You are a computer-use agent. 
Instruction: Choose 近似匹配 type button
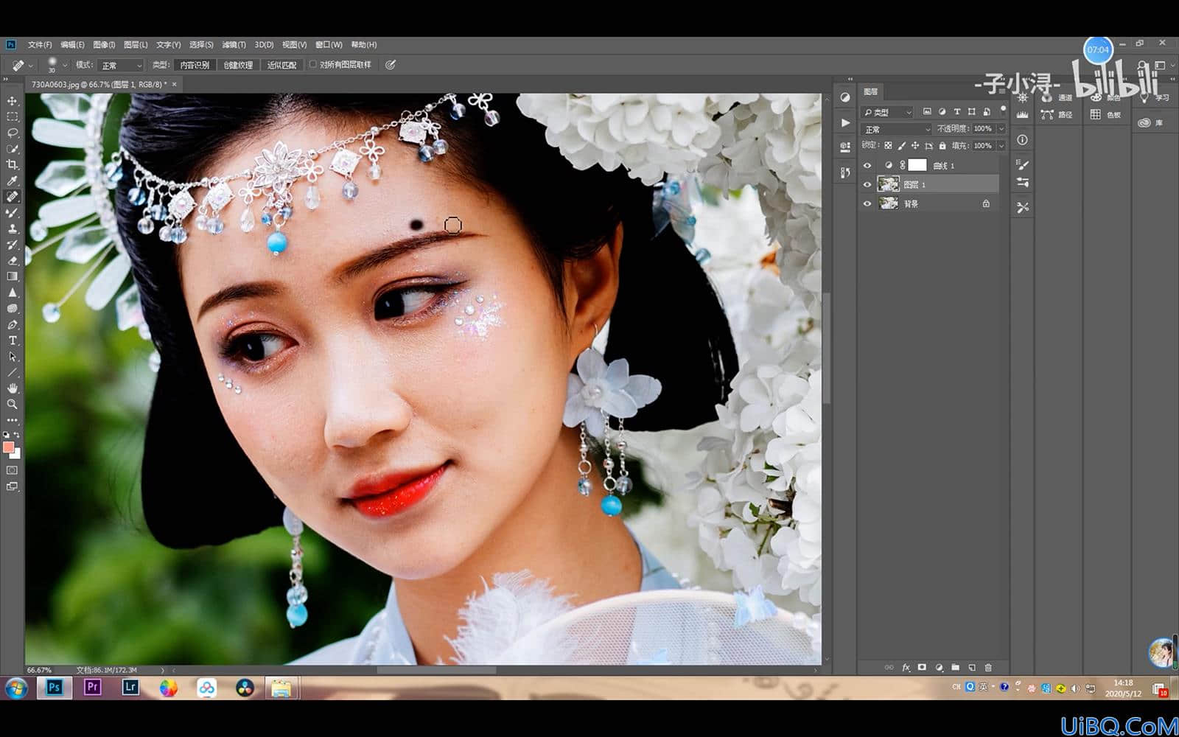(281, 66)
